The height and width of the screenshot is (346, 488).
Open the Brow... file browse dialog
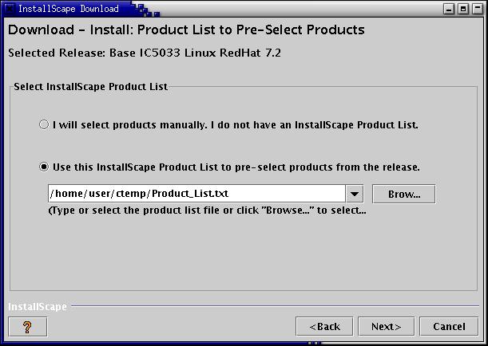pyautogui.click(x=404, y=194)
